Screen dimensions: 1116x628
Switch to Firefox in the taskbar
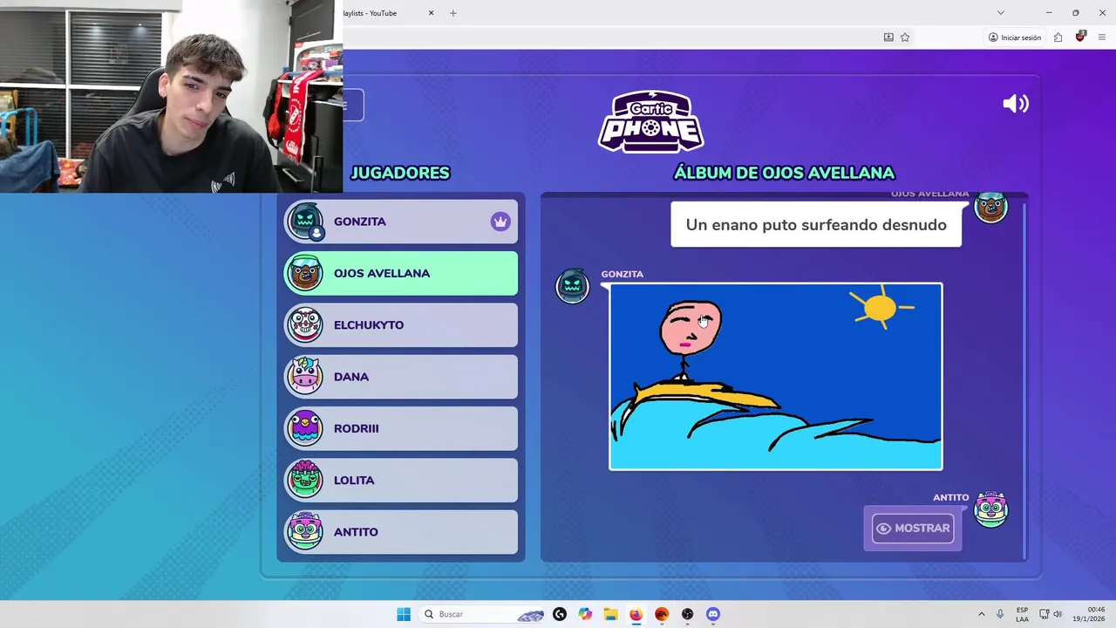pyautogui.click(x=636, y=614)
